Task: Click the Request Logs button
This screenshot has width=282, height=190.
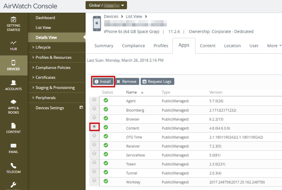Action: (x=157, y=81)
